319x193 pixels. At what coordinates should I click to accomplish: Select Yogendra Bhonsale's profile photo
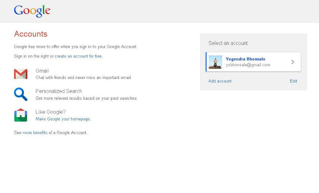(215, 62)
